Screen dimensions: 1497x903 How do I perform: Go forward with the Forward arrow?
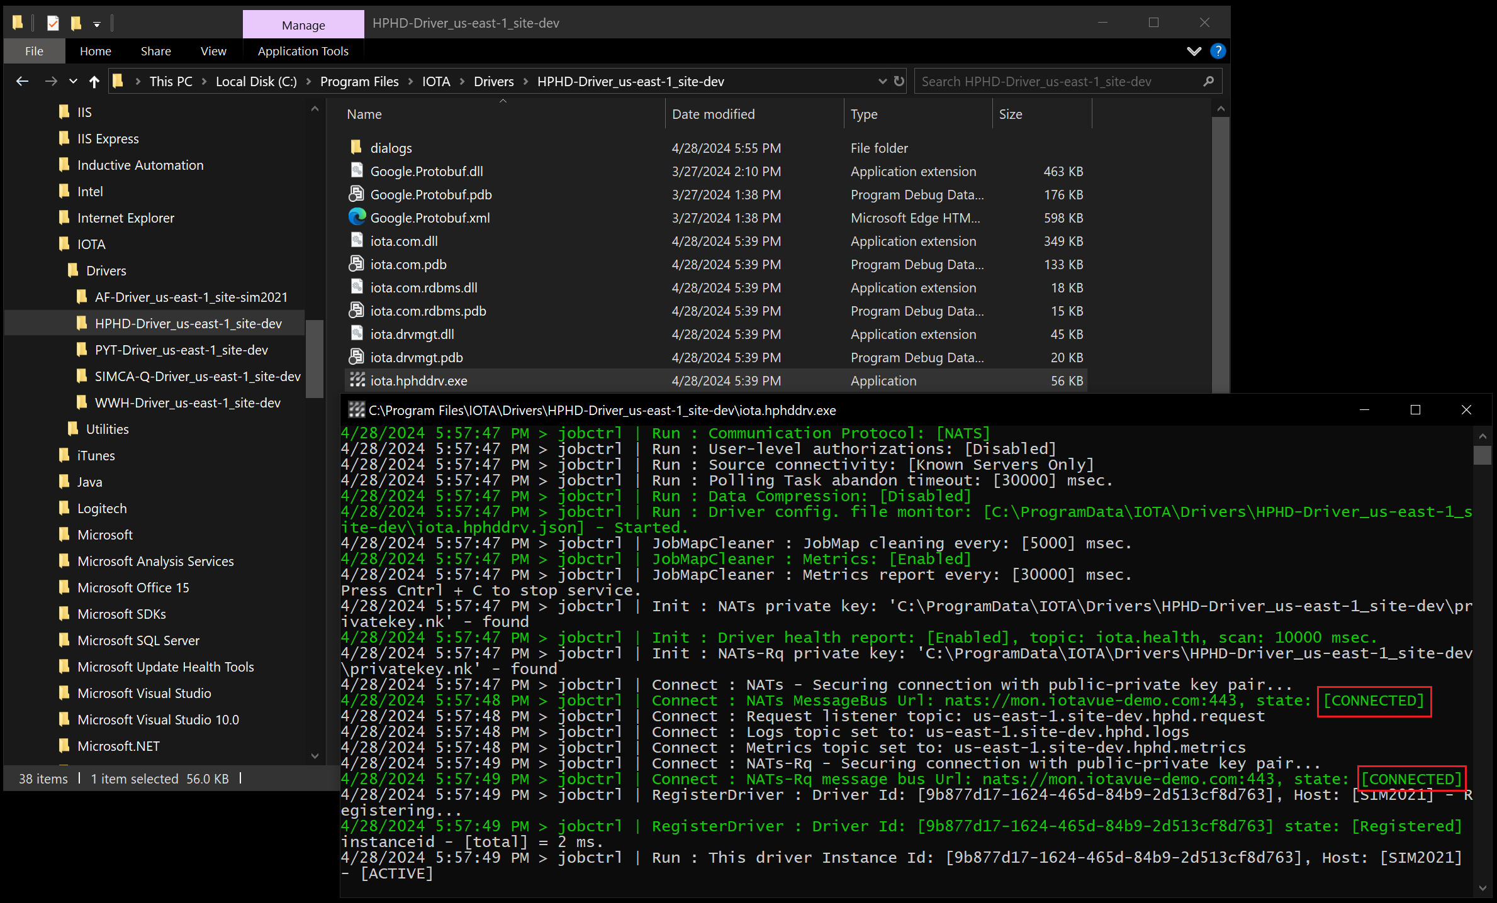point(51,81)
